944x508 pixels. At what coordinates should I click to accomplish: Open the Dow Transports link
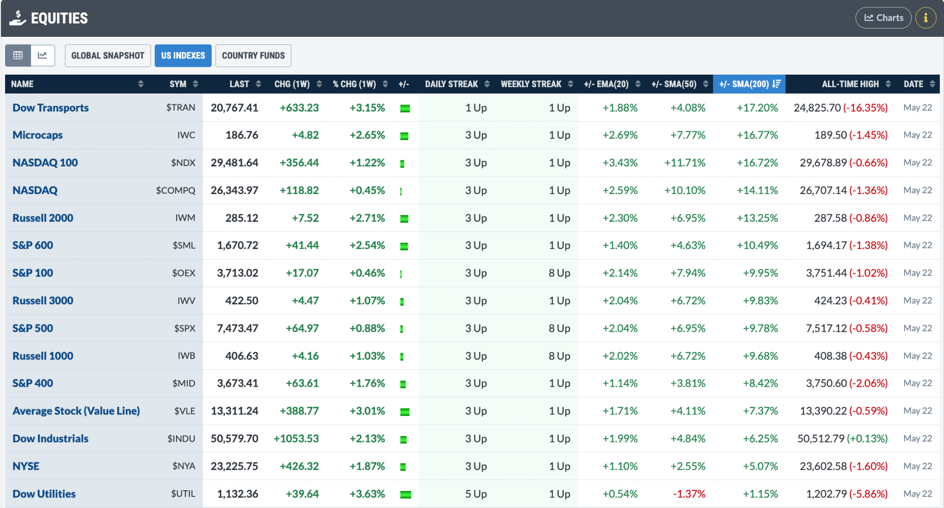(51, 108)
